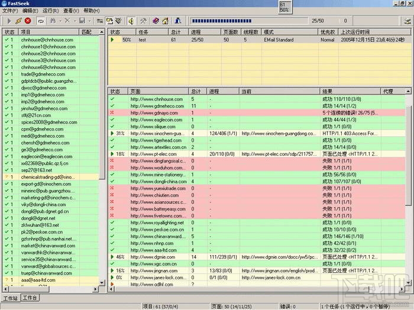Sort tasks by 任务 column header
The image size is (414, 310).
[152, 32]
